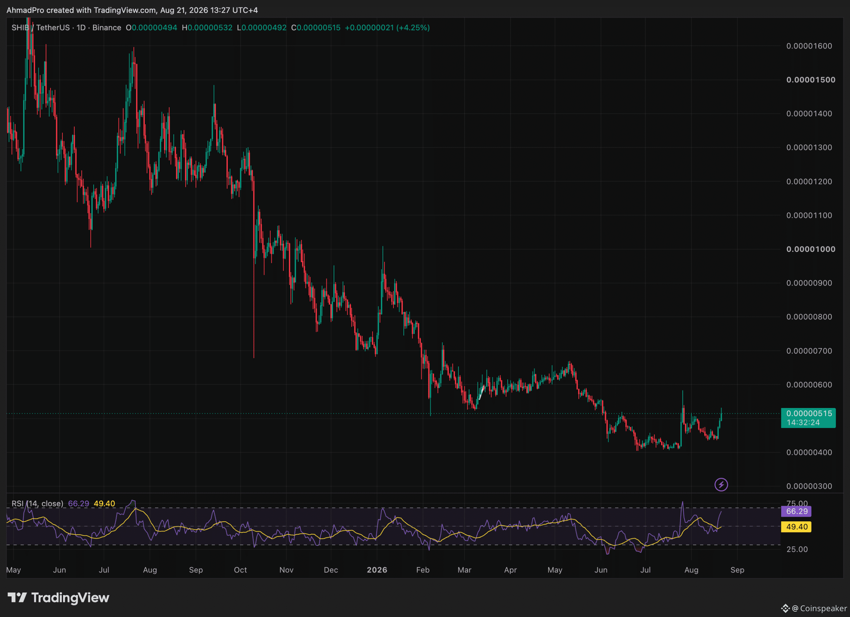The width and height of the screenshot is (850, 617).
Task: Click the 0.00001200 price axis label
Action: point(809,181)
